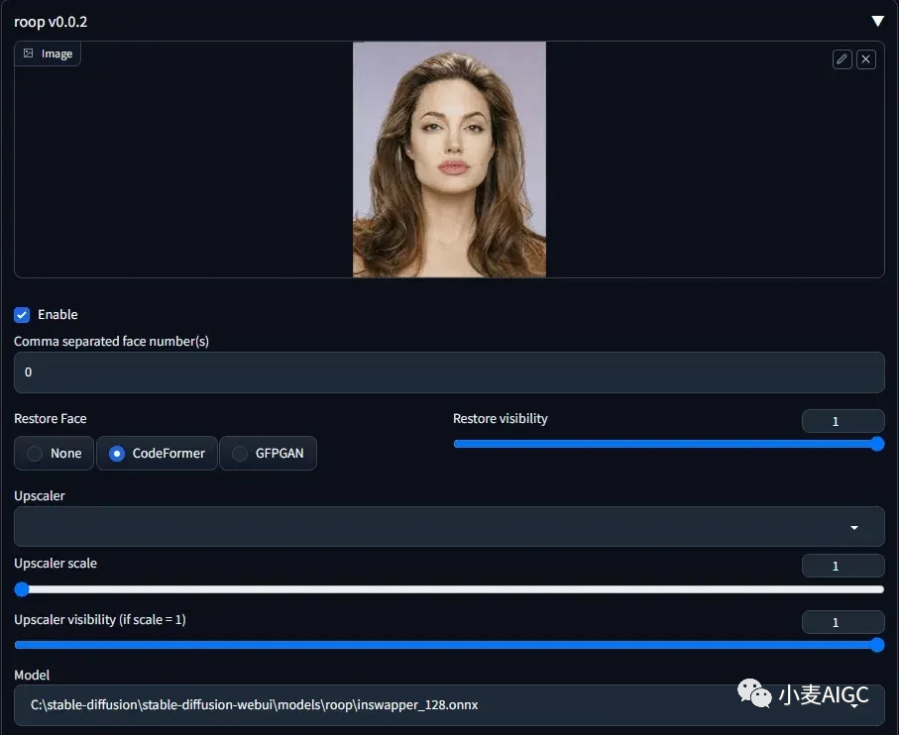Click the Upscaler visibility number box
Image resolution: width=899 pixels, height=735 pixels.
click(x=843, y=622)
